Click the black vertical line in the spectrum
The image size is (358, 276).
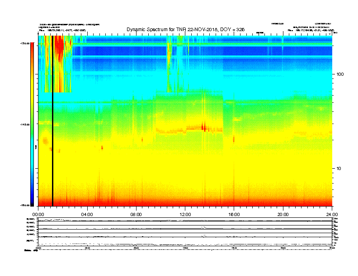52,121
